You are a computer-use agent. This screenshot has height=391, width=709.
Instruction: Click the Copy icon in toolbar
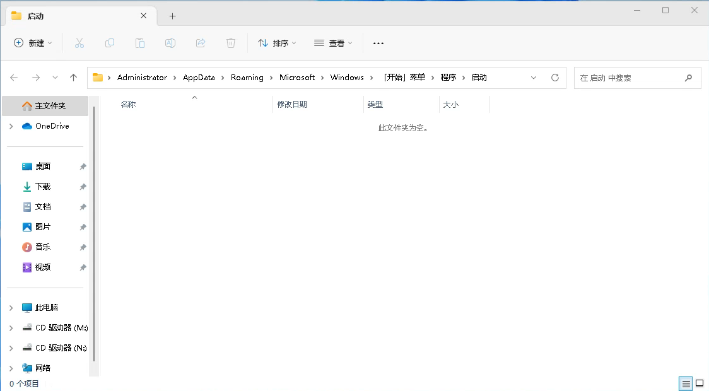pos(110,43)
